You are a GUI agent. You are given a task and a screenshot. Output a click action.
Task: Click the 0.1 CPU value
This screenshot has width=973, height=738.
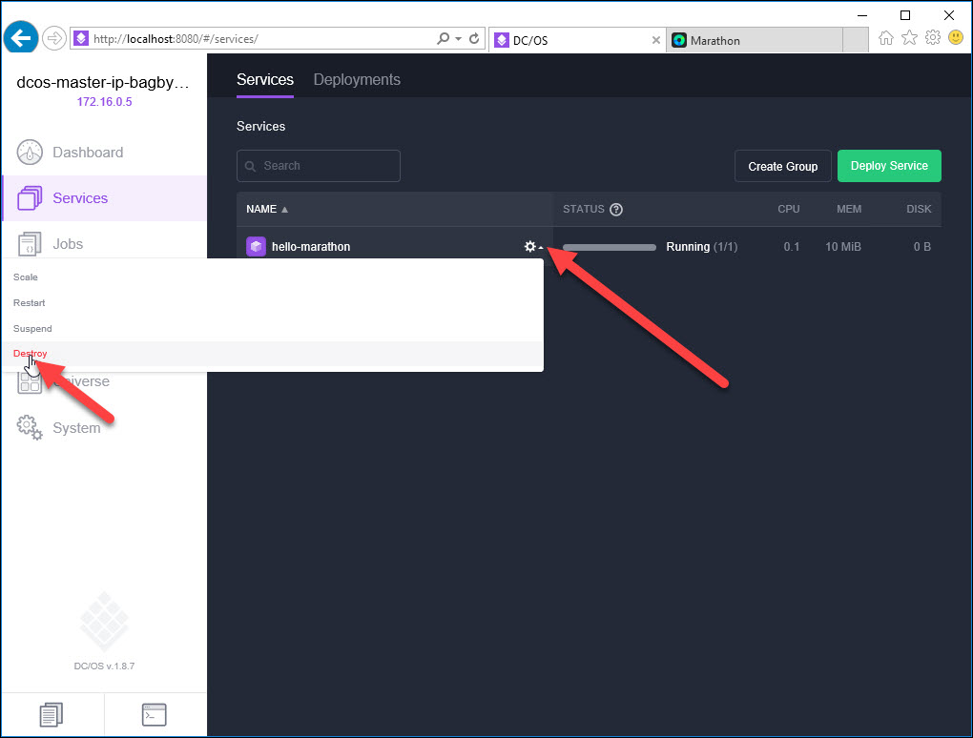[x=791, y=247]
